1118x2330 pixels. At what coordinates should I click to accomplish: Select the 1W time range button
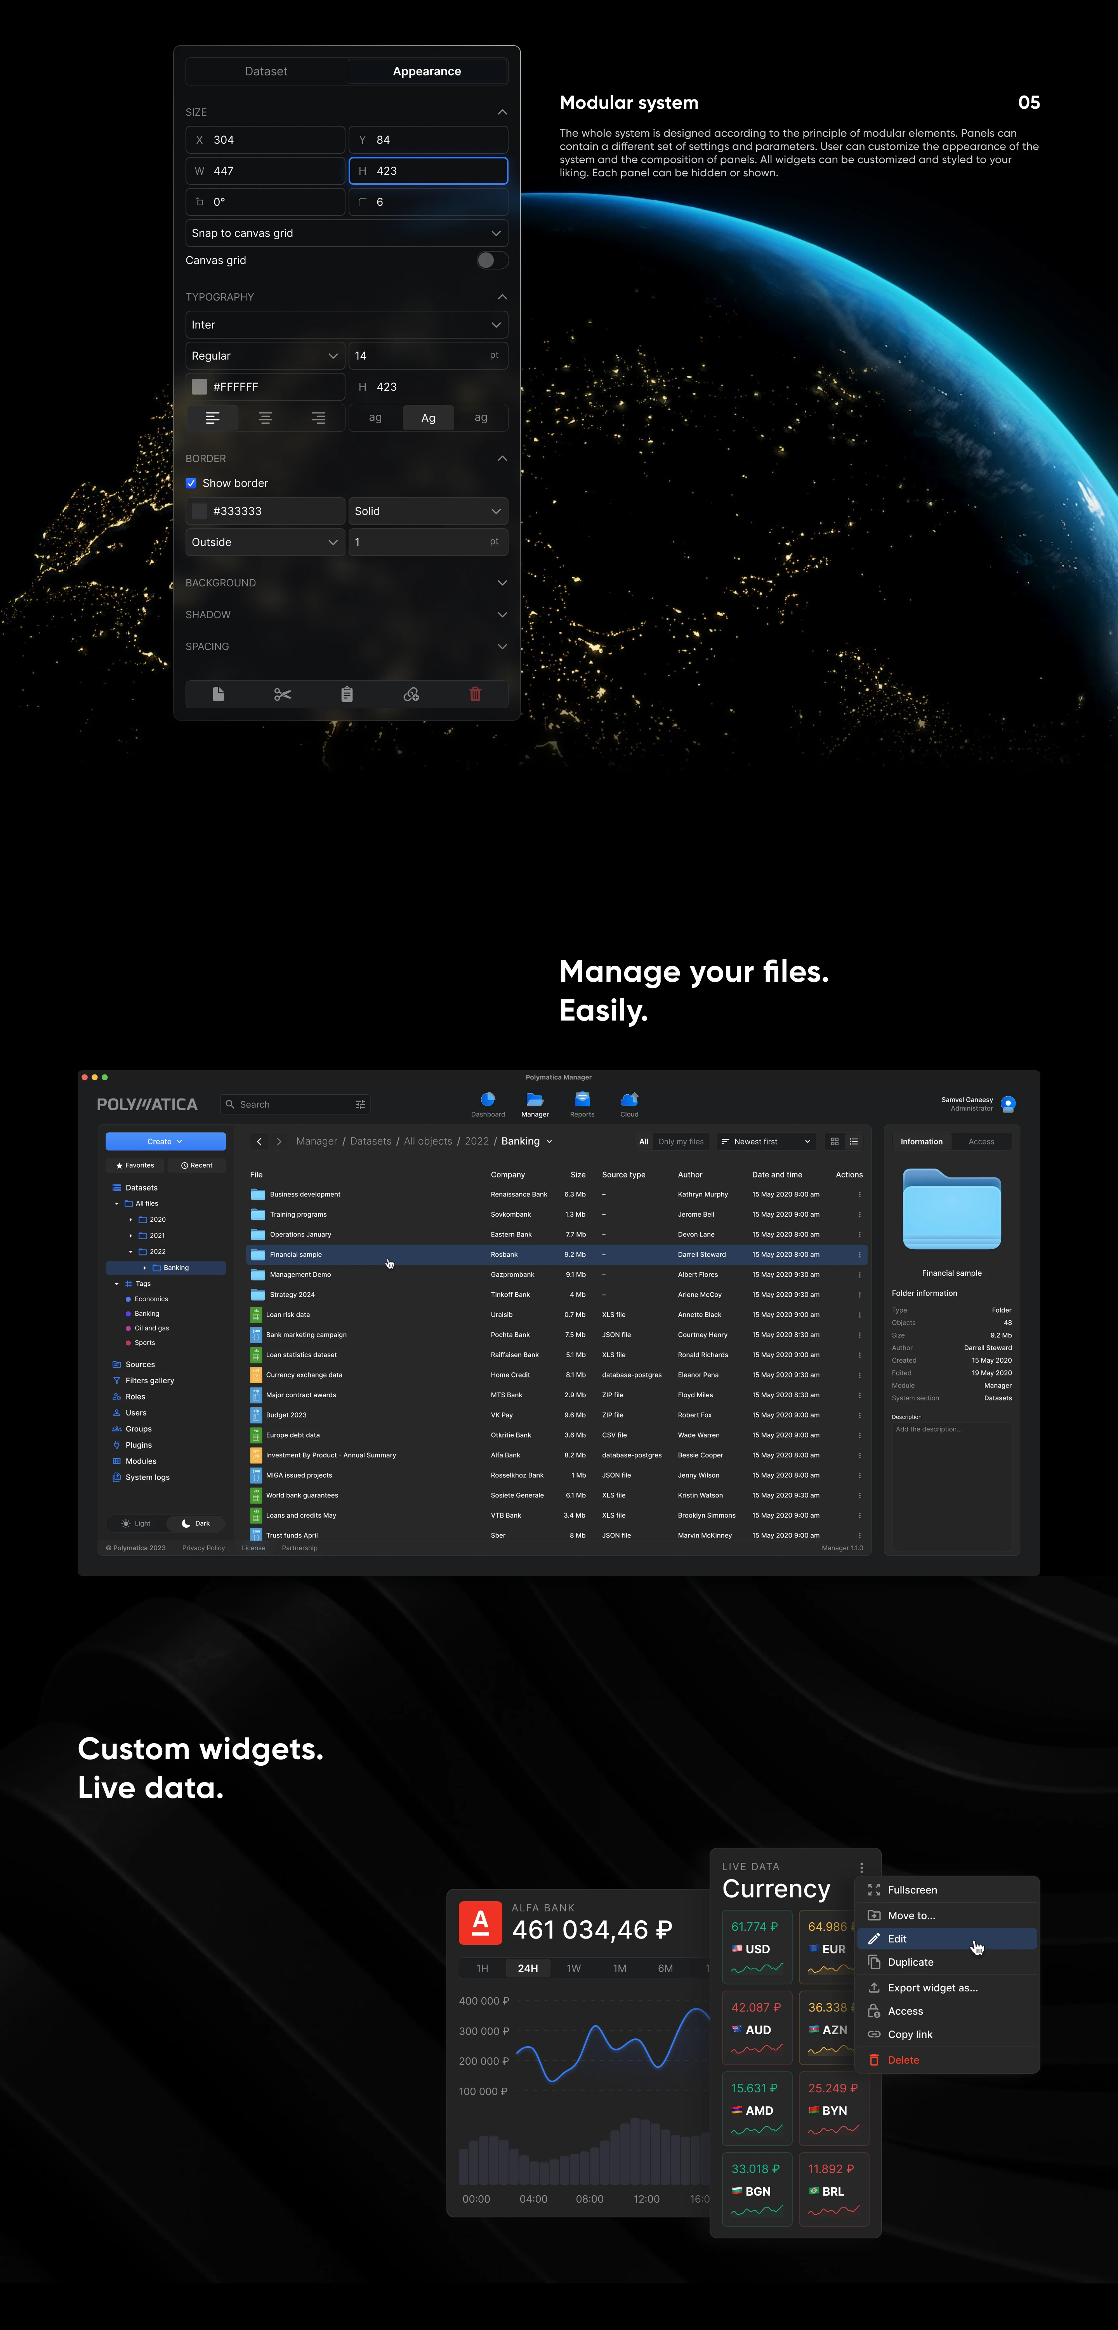pos(573,1968)
